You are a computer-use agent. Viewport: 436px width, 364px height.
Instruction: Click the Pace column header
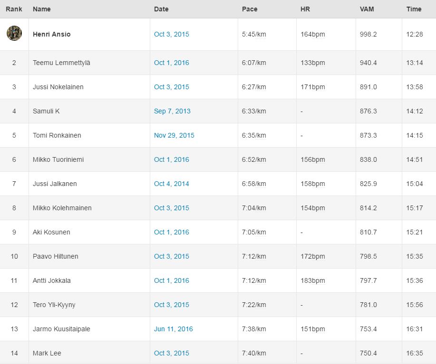pyautogui.click(x=250, y=9)
